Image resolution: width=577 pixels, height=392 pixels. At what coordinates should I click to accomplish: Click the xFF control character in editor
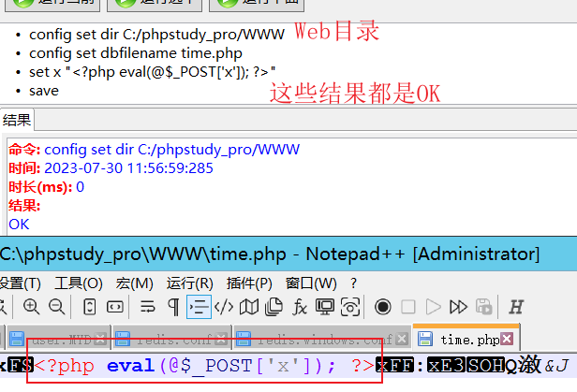tap(395, 366)
